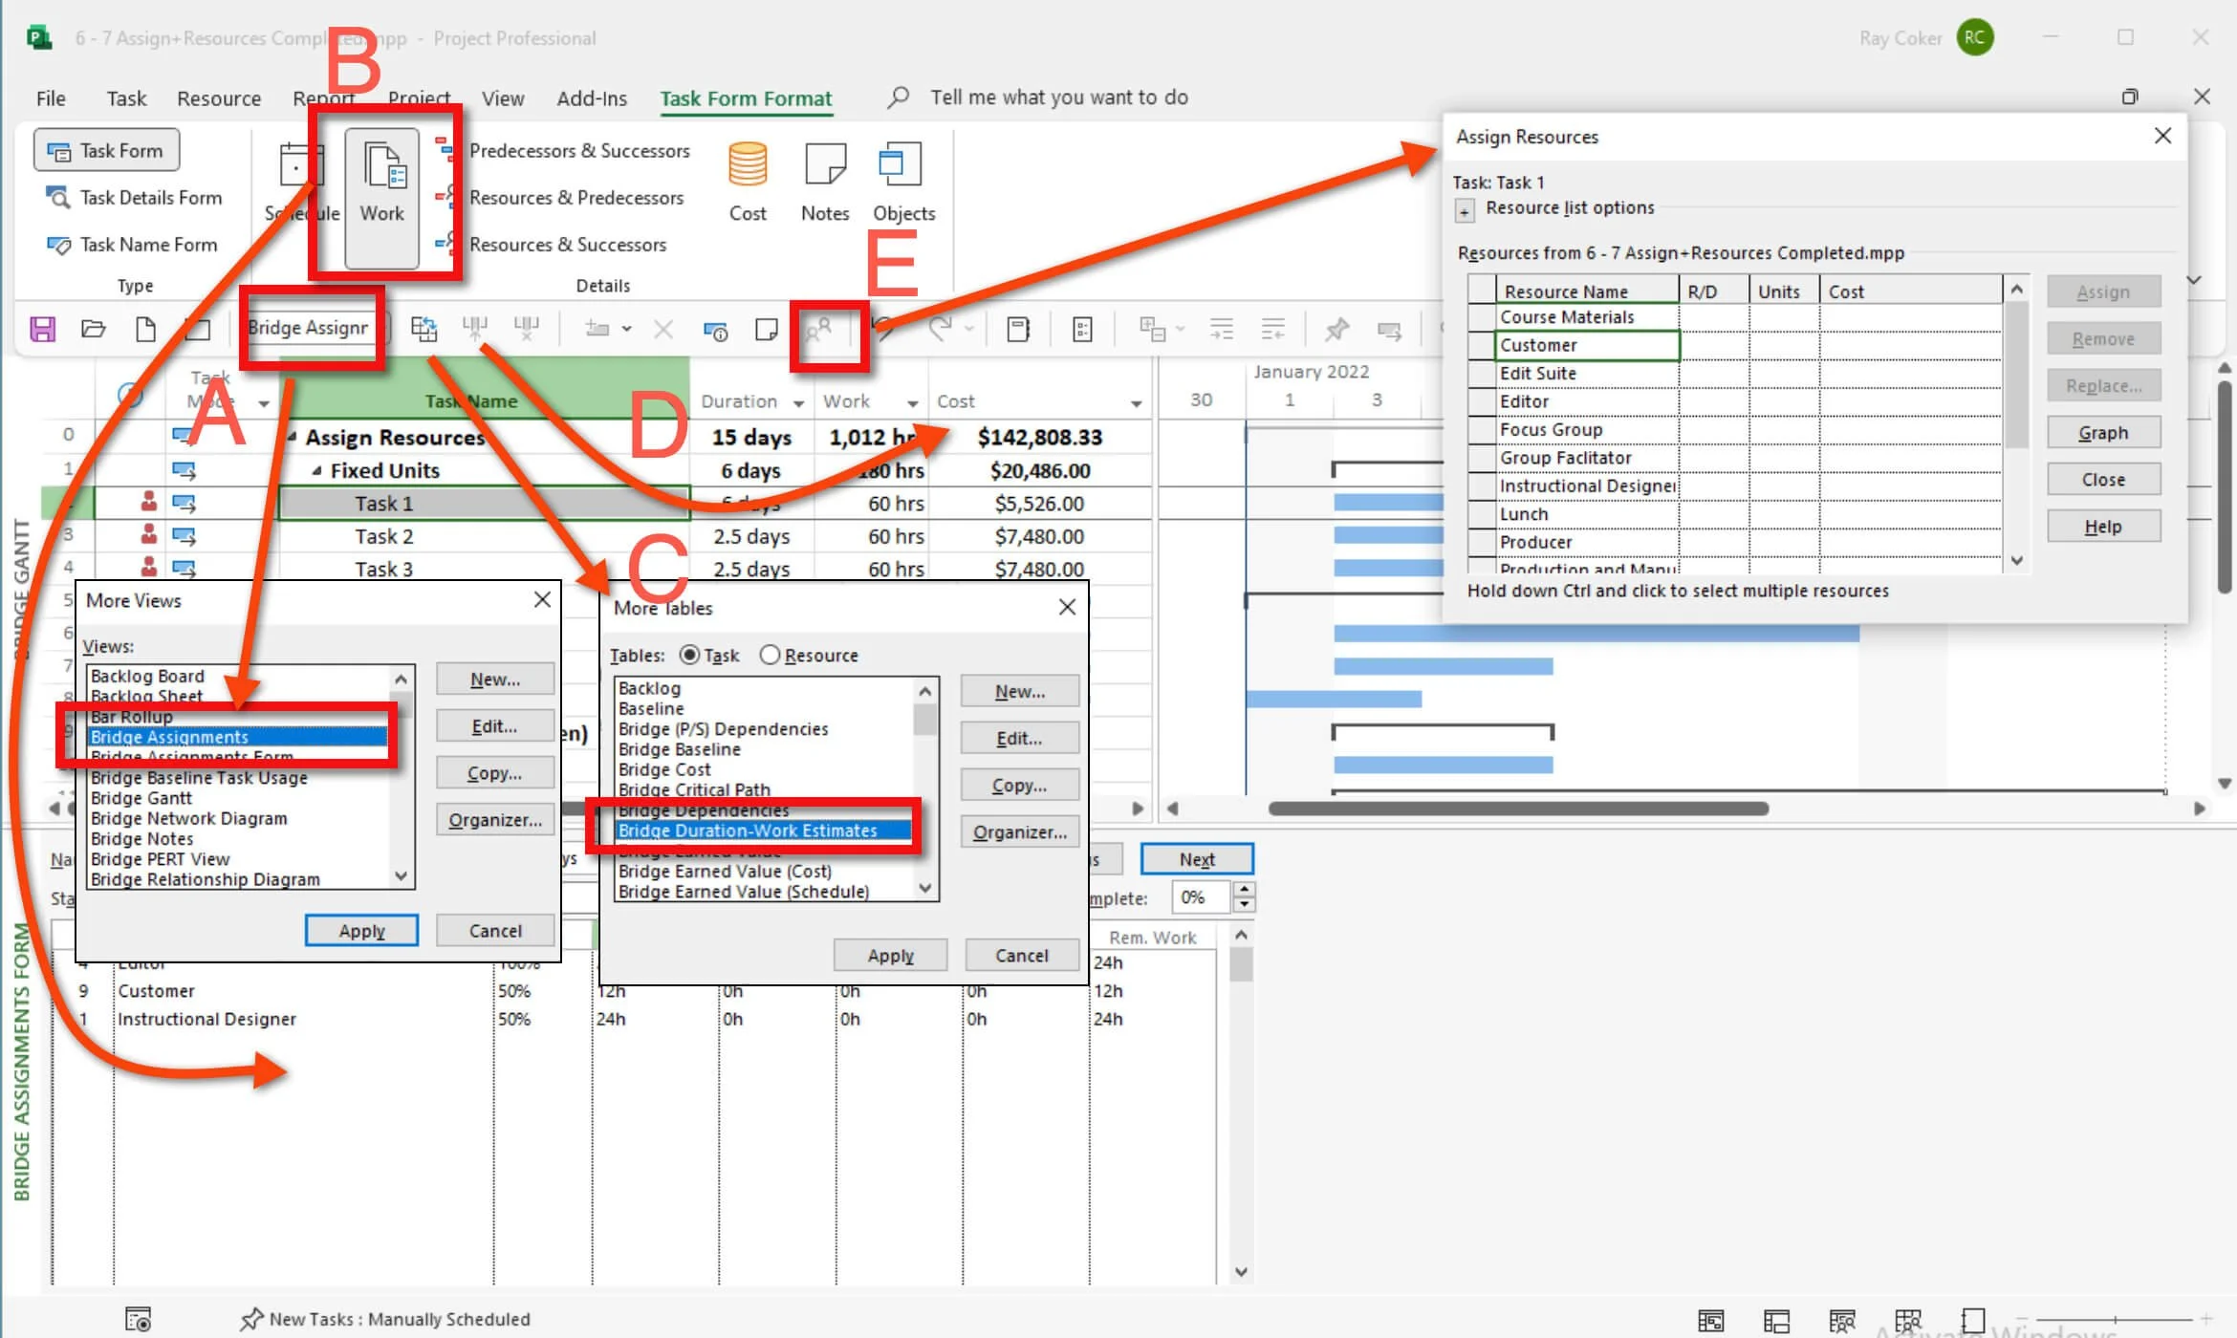Expand Resource list options in Assign Resources

tap(1465, 210)
